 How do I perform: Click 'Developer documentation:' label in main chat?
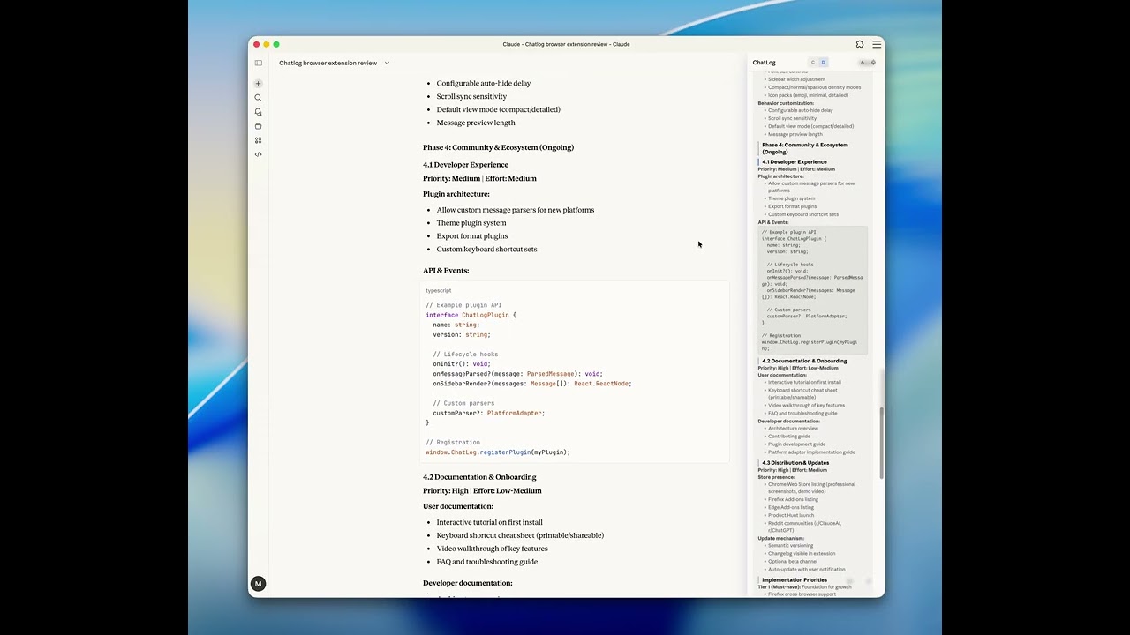pos(468,583)
